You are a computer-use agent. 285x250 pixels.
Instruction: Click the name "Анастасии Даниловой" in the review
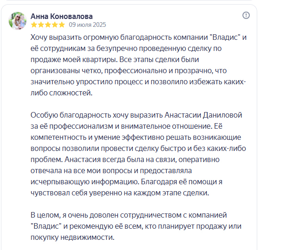click(x=203, y=115)
